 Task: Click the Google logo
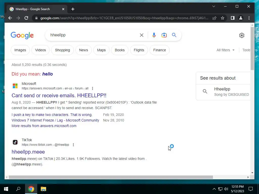(x=22, y=35)
